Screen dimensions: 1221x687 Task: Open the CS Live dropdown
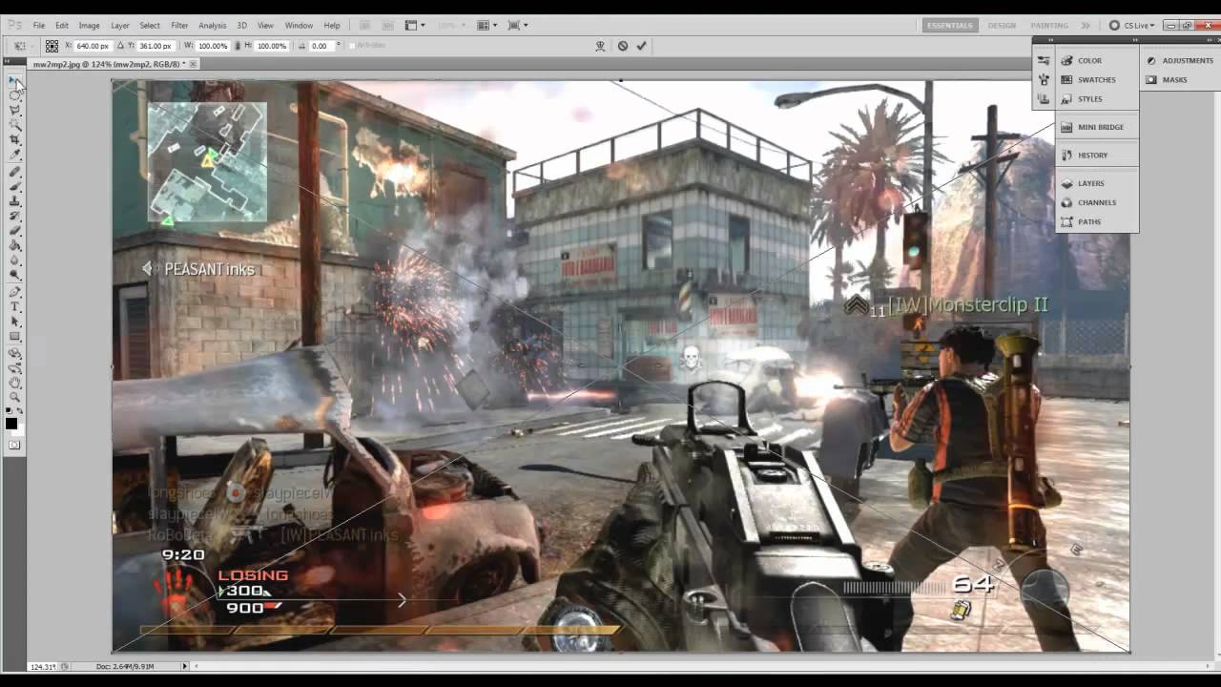point(1133,26)
